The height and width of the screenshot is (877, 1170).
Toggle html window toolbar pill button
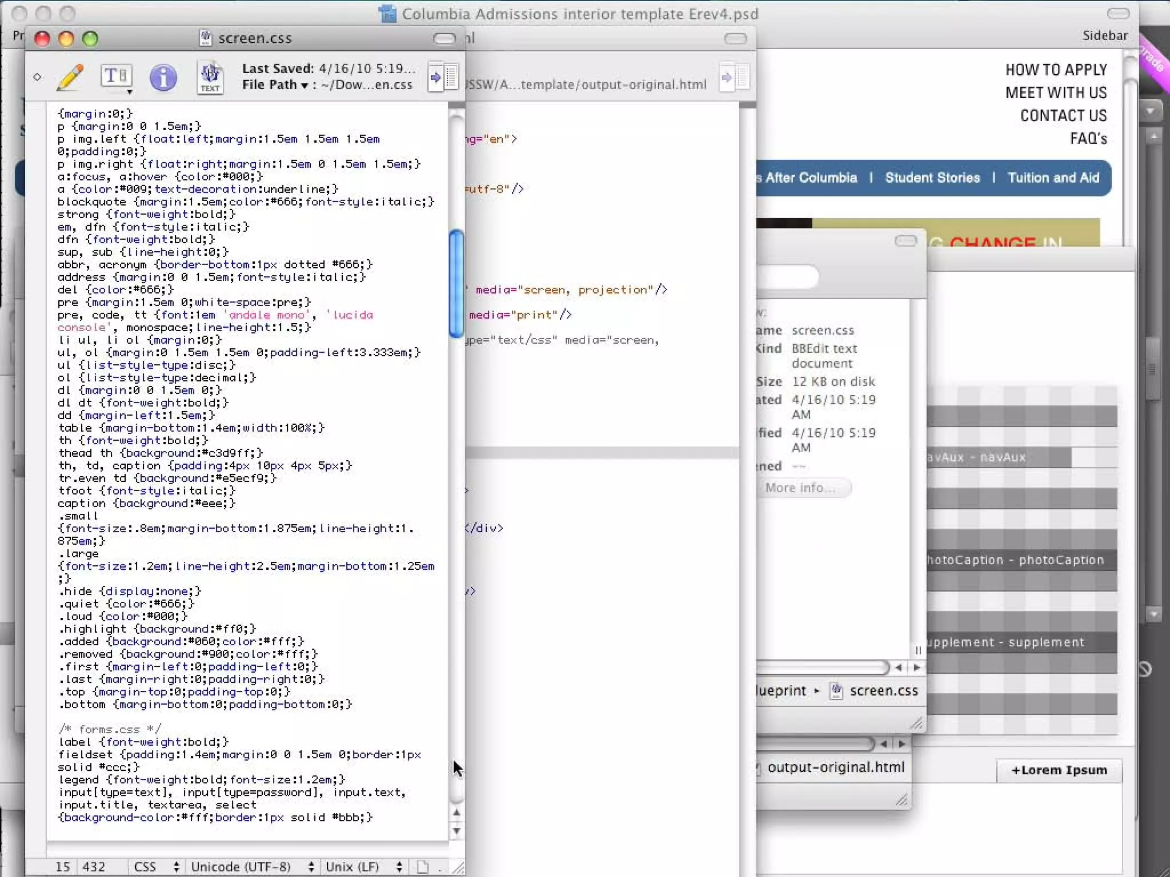[x=735, y=39]
